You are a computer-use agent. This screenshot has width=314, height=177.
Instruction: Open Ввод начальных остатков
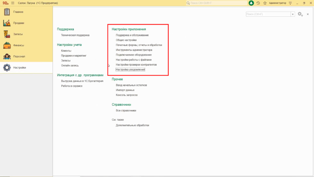[x=131, y=85]
